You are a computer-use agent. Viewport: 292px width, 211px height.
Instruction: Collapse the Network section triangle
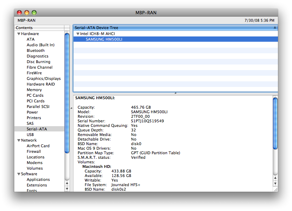(x=19, y=140)
